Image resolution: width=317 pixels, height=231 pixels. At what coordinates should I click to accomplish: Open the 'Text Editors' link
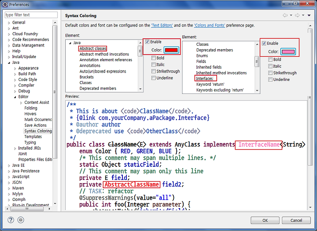point(162,25)
